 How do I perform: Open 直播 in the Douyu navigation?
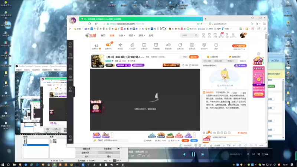(112, 35)
